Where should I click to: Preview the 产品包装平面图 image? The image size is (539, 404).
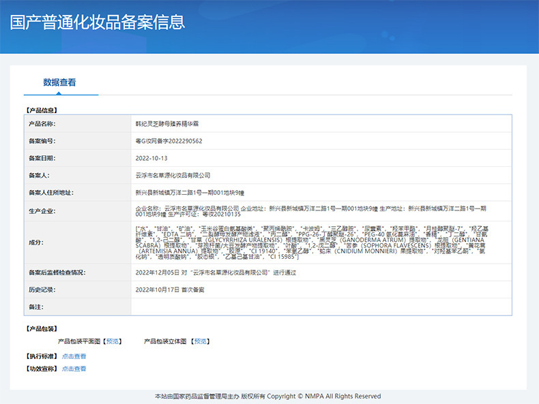pos(113,341)
